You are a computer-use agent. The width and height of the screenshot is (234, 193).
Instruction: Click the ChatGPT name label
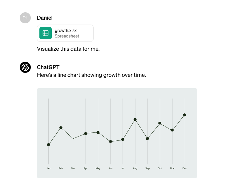[48, 67]
